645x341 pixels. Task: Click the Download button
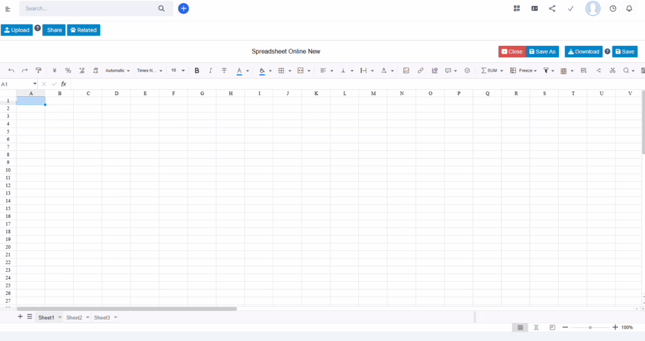pyautogui.click(x=583, y=52)
